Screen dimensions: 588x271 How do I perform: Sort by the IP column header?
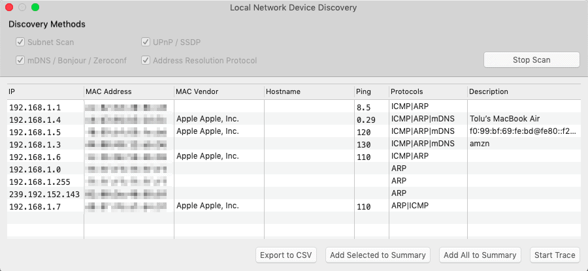(44, 91)
